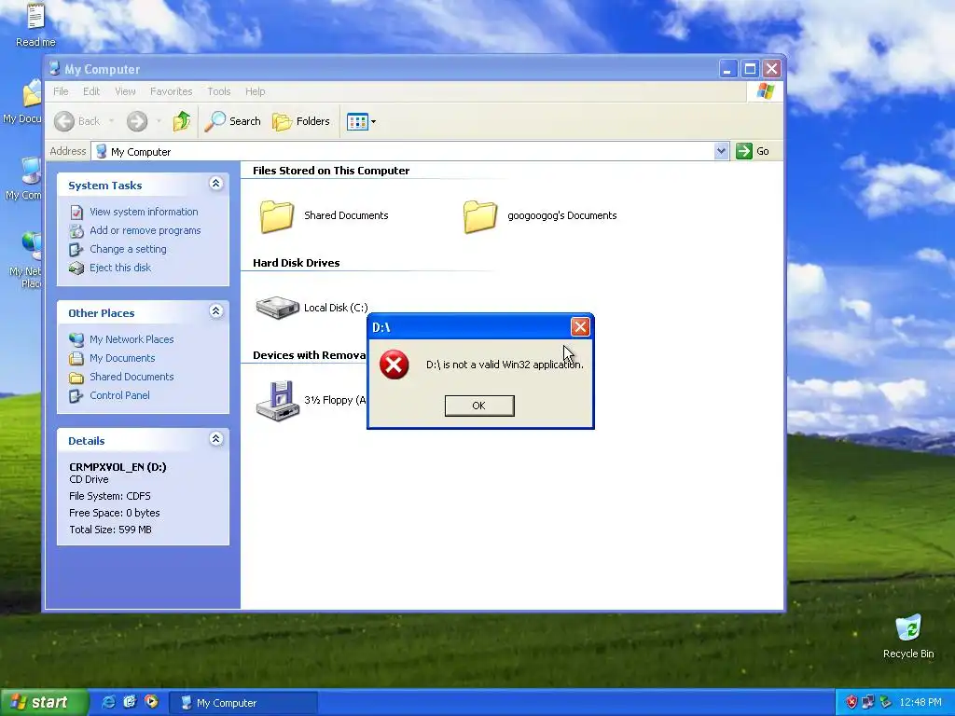Click the 12:48 PM taskbar clock

(x=920, y=703)
